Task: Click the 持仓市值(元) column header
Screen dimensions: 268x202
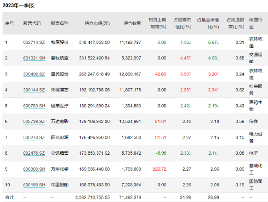Action: pyautogui.click(x=97, y=23)
